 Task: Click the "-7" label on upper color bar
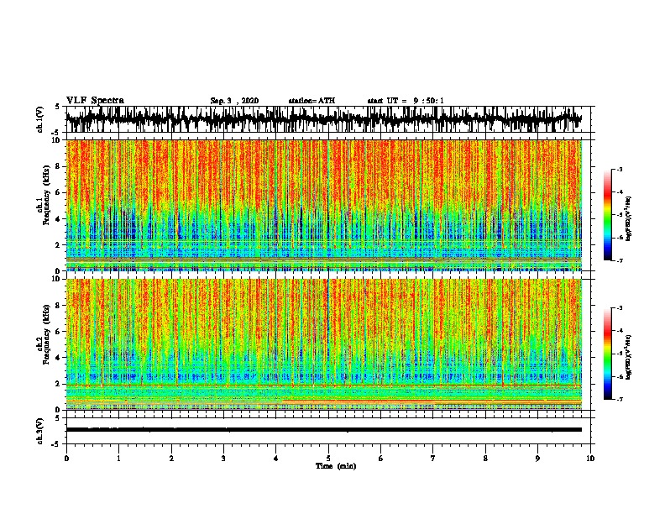620,260
